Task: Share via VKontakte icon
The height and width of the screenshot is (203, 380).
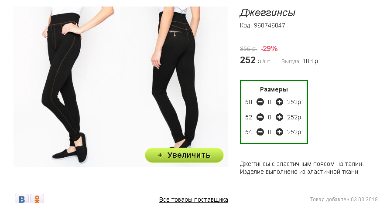Action: [x=22, y=198]
